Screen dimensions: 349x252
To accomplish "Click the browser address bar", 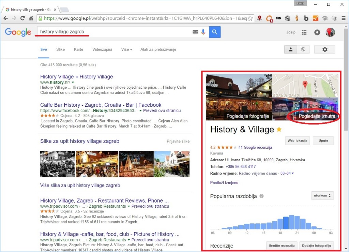I will point(146,18).
